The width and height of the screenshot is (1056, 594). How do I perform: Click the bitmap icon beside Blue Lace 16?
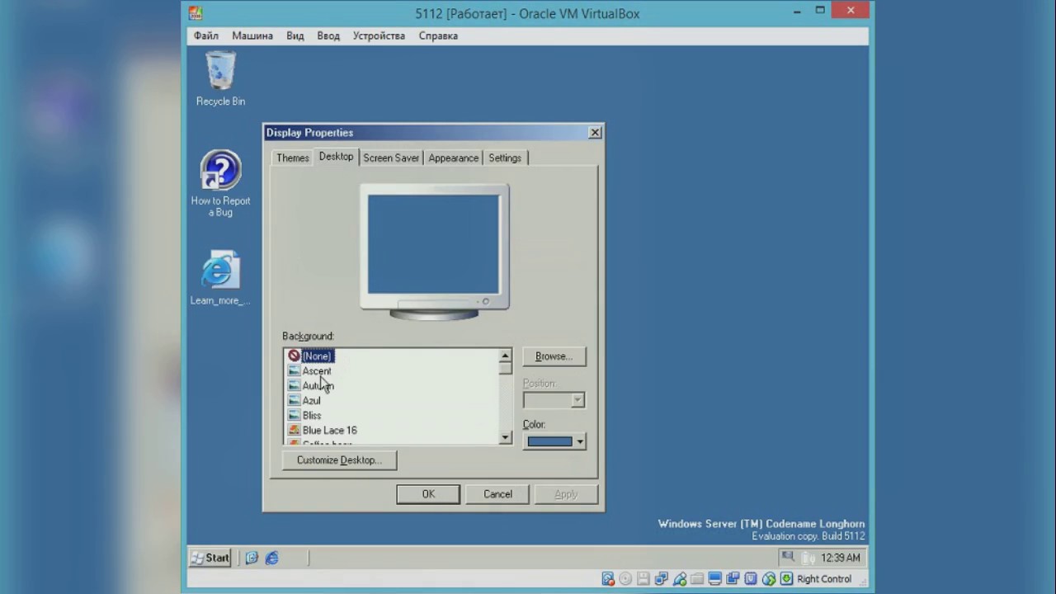pyautogui.click(x=294, y=430)
